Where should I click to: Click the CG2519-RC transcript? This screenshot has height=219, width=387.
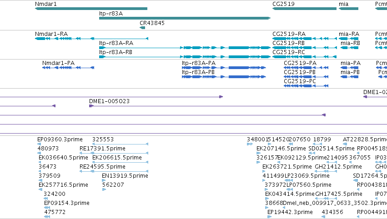305,57
